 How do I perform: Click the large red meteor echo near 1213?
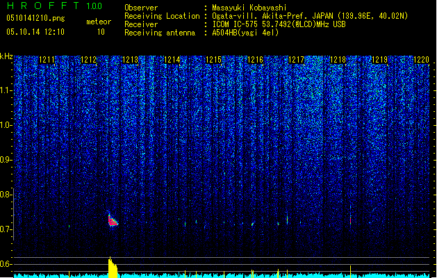[113, 220]
